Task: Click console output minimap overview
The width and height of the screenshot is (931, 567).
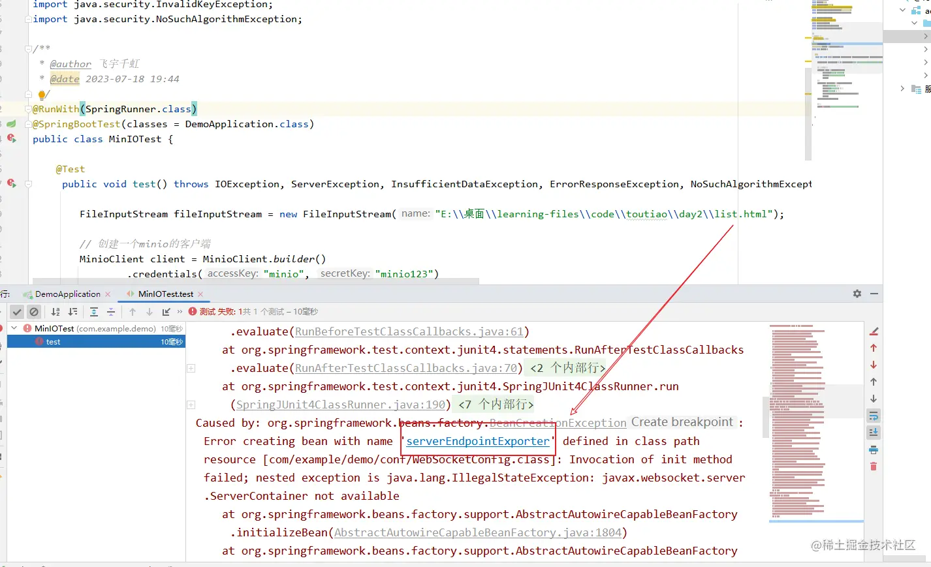Action: tap(816, 423)
